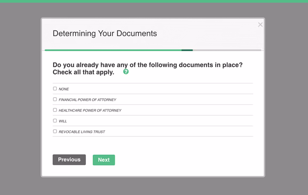The height and width of the screenshot is (195, 308).
Task: Check the NONE checkbox
Action: [55, 89]
